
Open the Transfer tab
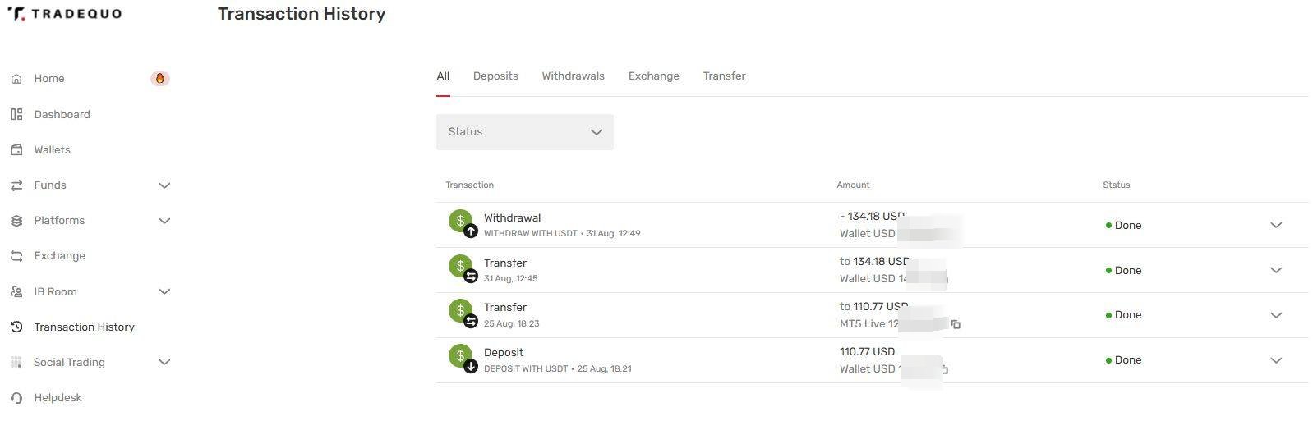(724, 76)
